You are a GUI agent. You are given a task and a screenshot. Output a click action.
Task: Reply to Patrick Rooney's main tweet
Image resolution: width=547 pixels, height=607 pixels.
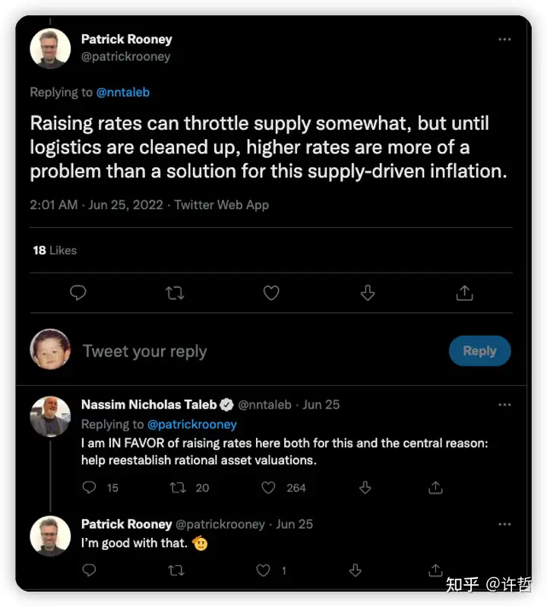[77, 292]
